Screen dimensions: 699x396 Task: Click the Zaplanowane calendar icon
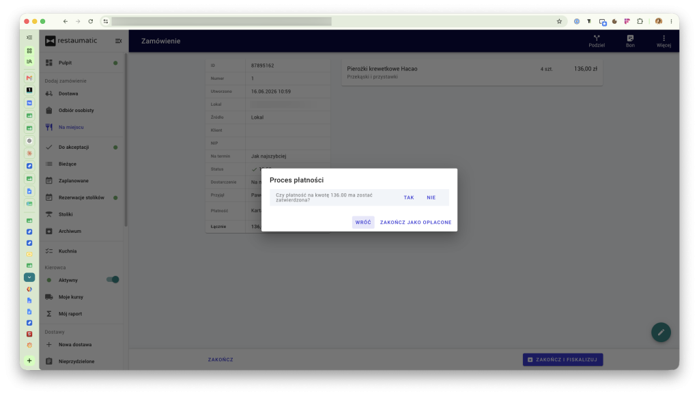click(x=49, y=181)
